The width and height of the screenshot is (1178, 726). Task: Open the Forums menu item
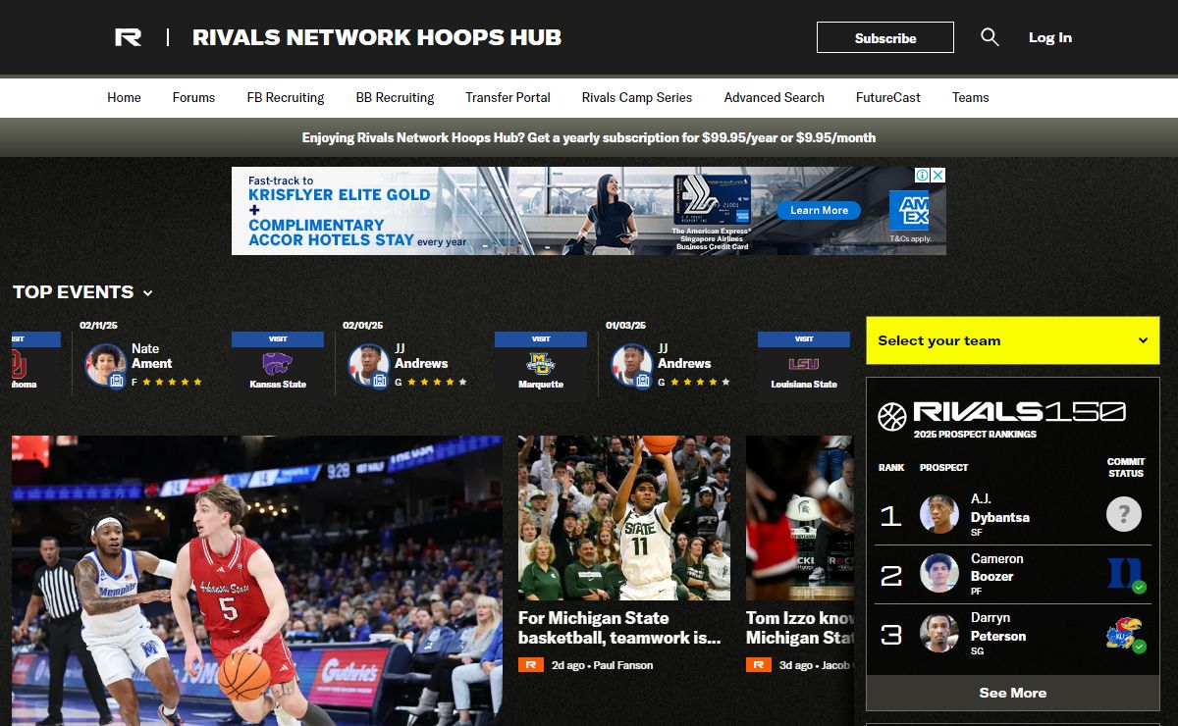[193, 97]
